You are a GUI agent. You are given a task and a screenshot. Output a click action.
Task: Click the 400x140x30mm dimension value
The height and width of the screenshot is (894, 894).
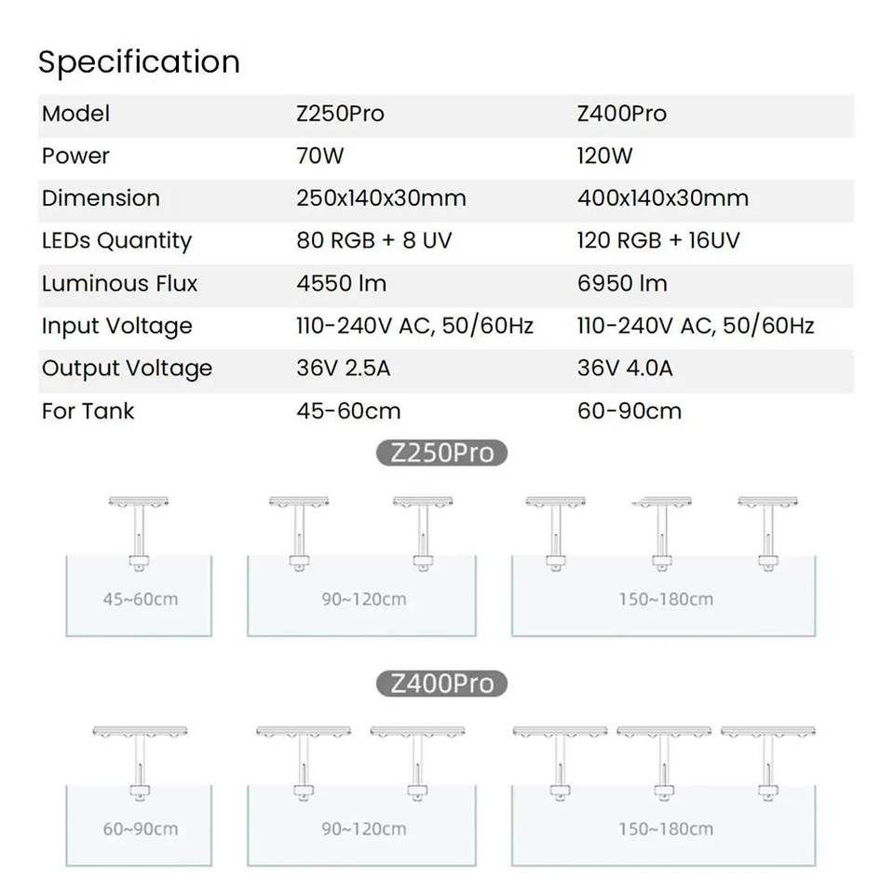click(x=663, y=198)
